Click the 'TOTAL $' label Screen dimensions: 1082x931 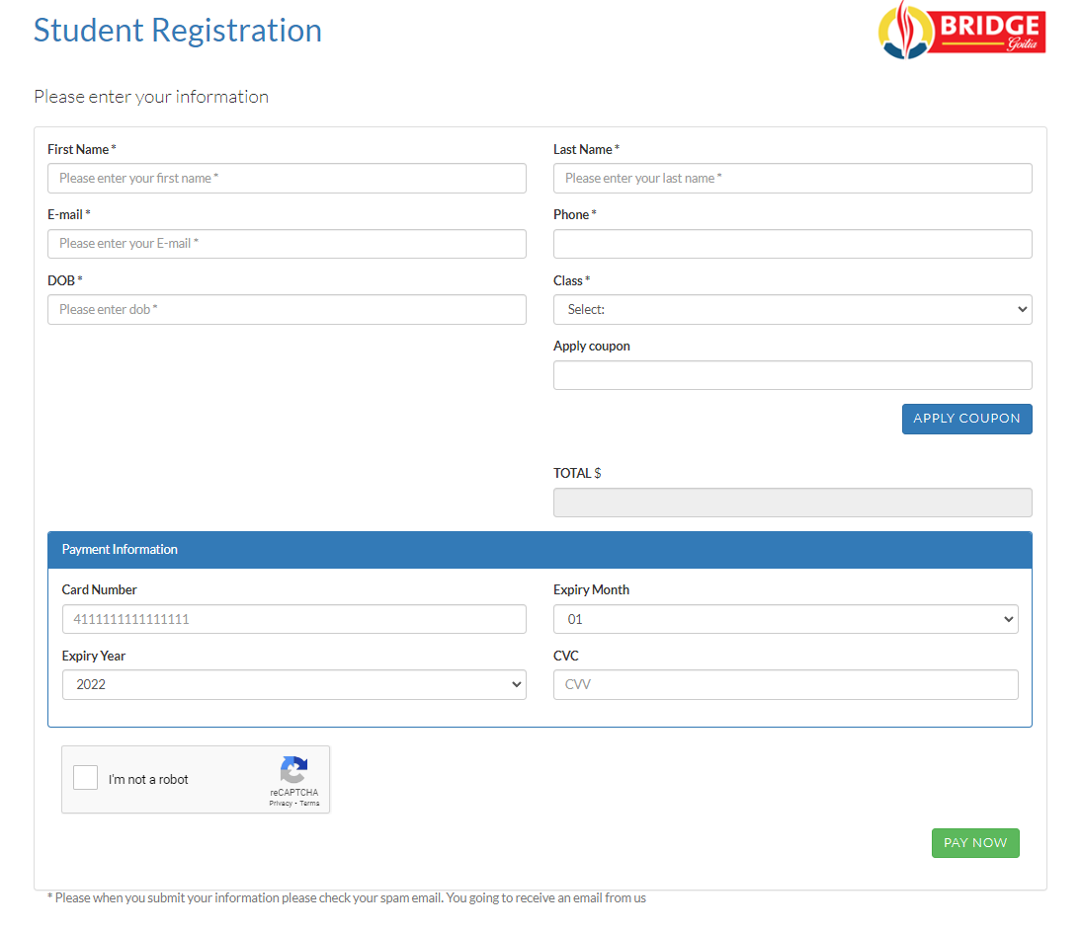(x=577, y=473)
